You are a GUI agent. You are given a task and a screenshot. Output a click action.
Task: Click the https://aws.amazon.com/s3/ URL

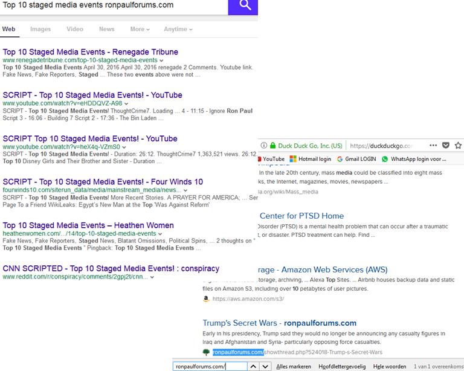point(248,299)
